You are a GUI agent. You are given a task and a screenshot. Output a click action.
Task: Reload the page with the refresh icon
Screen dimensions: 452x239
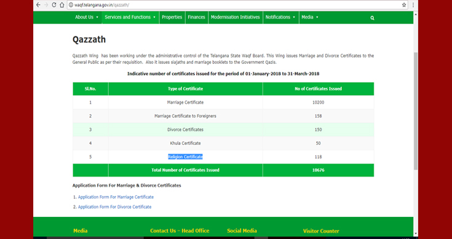54,5
